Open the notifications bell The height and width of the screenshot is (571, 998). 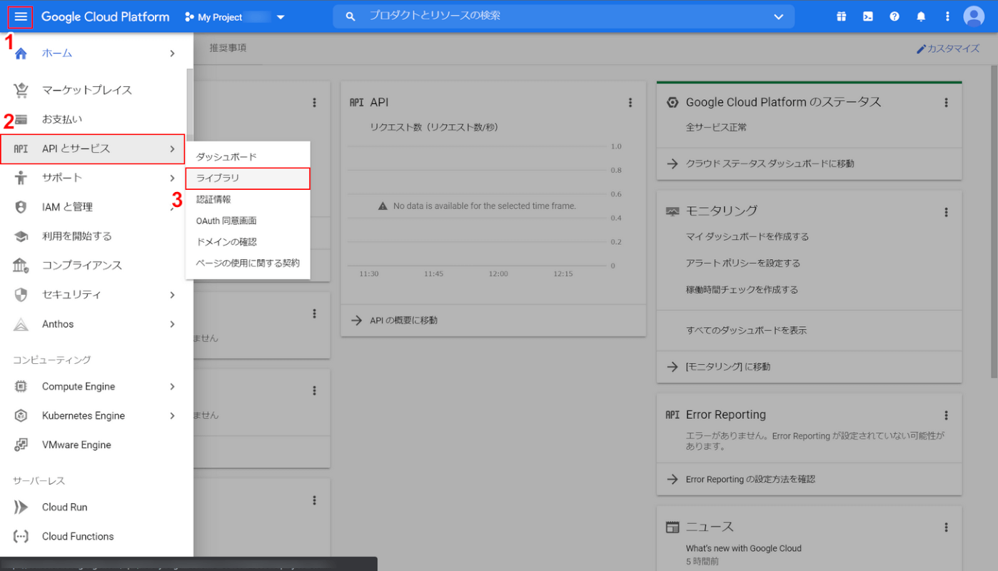pos(921,16)
